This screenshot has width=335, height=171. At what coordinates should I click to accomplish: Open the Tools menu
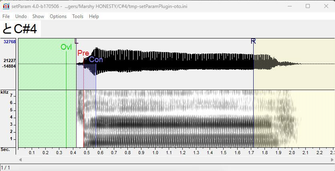78,16
